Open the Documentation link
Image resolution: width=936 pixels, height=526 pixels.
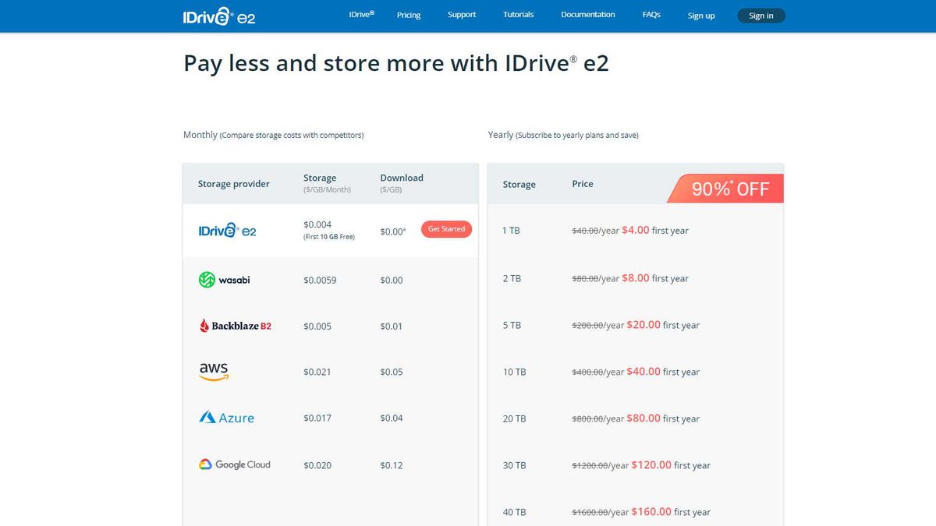pyautogui.click(x=588, y=15)
